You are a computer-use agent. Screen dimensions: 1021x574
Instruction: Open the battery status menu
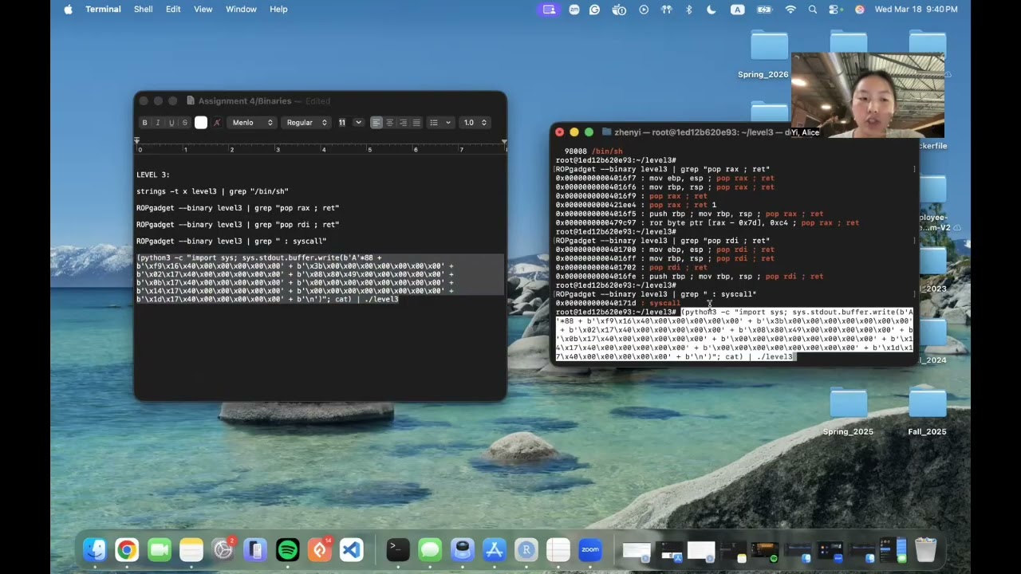pos(764,10)
